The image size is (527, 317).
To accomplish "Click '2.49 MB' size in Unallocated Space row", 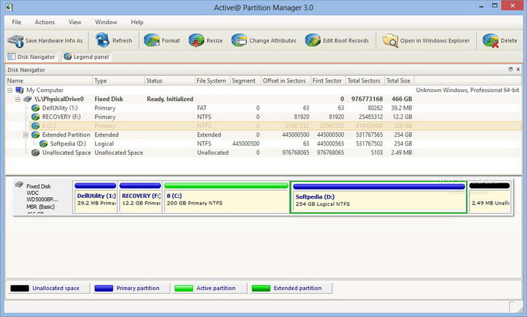I will point(401,153).
